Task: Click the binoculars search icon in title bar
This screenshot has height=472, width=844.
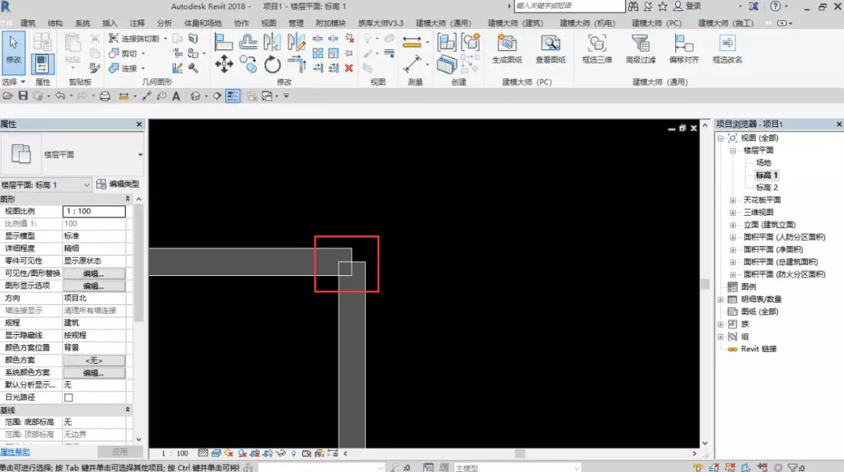Action: pyautogui.click(x=634, y=6)
